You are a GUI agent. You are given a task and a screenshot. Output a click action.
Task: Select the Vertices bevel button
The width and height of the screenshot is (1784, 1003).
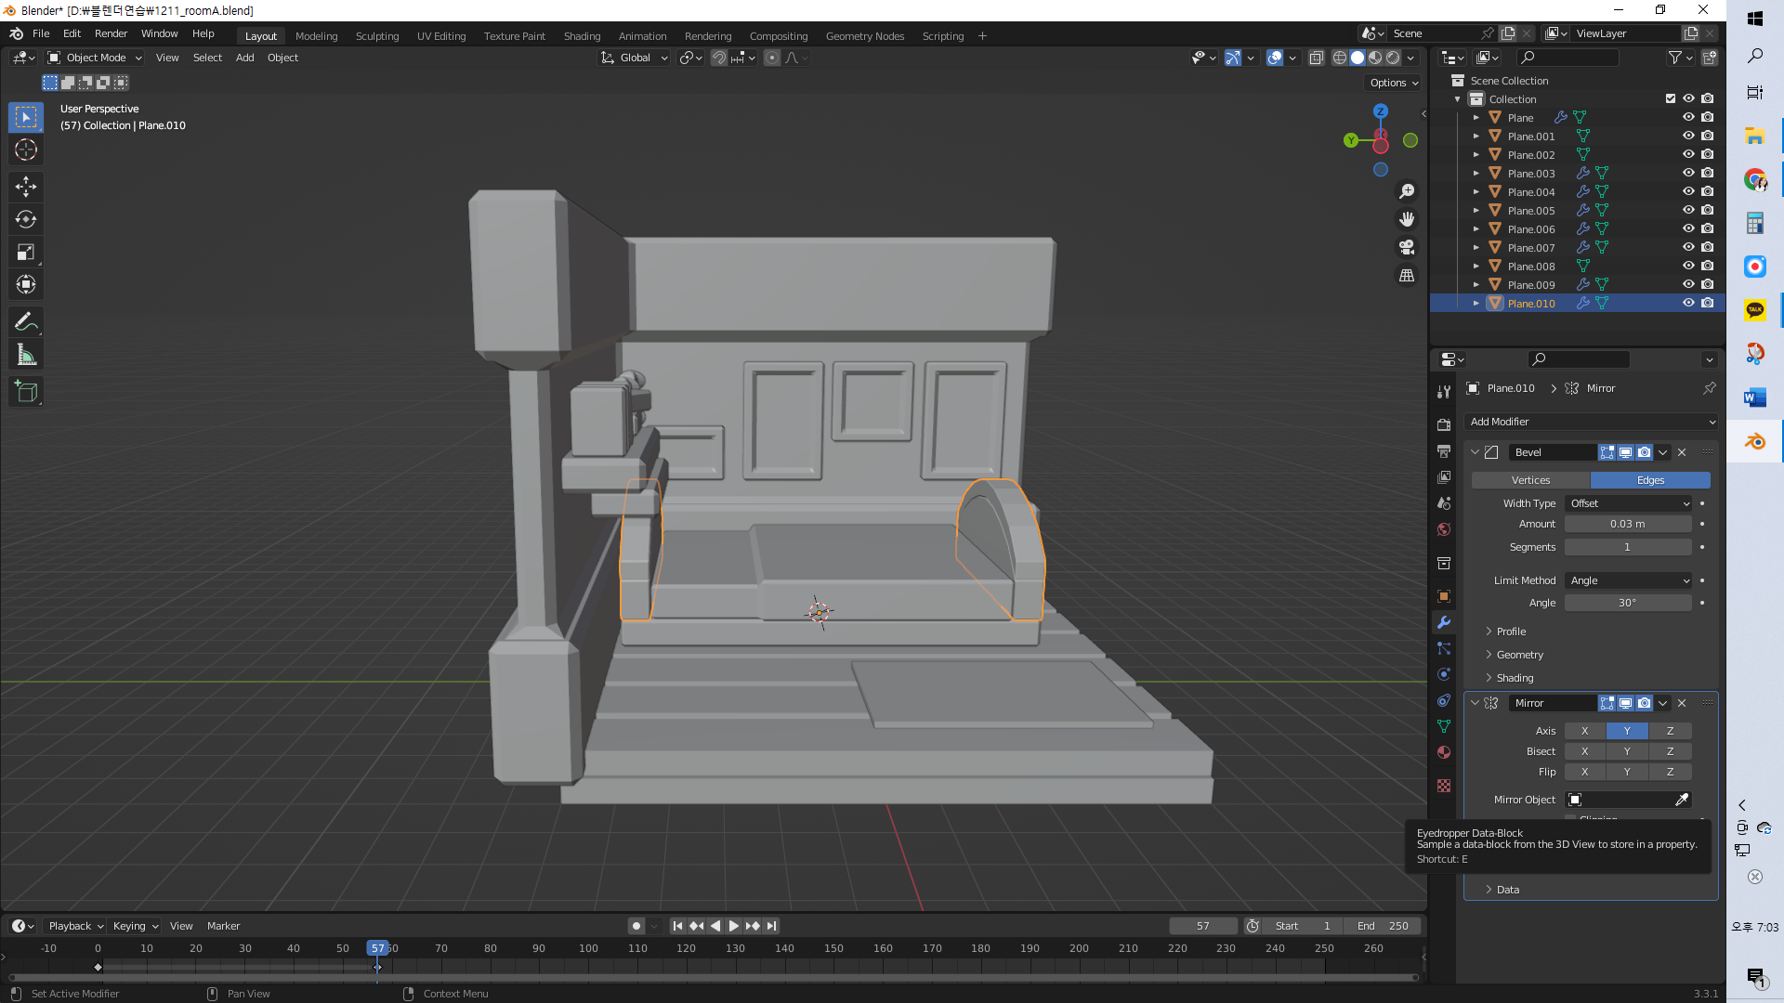[x=1530, y=480]
